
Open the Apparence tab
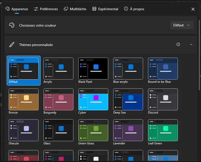pos(17,9)
